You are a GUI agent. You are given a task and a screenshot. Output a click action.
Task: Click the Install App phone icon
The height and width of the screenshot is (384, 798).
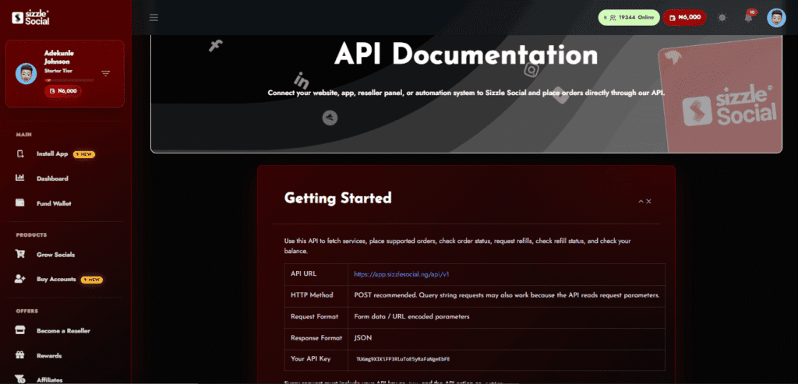[x=20, y=153]
